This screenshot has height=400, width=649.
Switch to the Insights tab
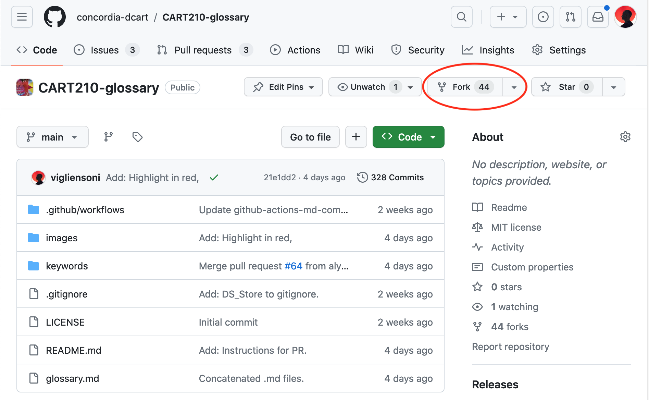(488, 50)
